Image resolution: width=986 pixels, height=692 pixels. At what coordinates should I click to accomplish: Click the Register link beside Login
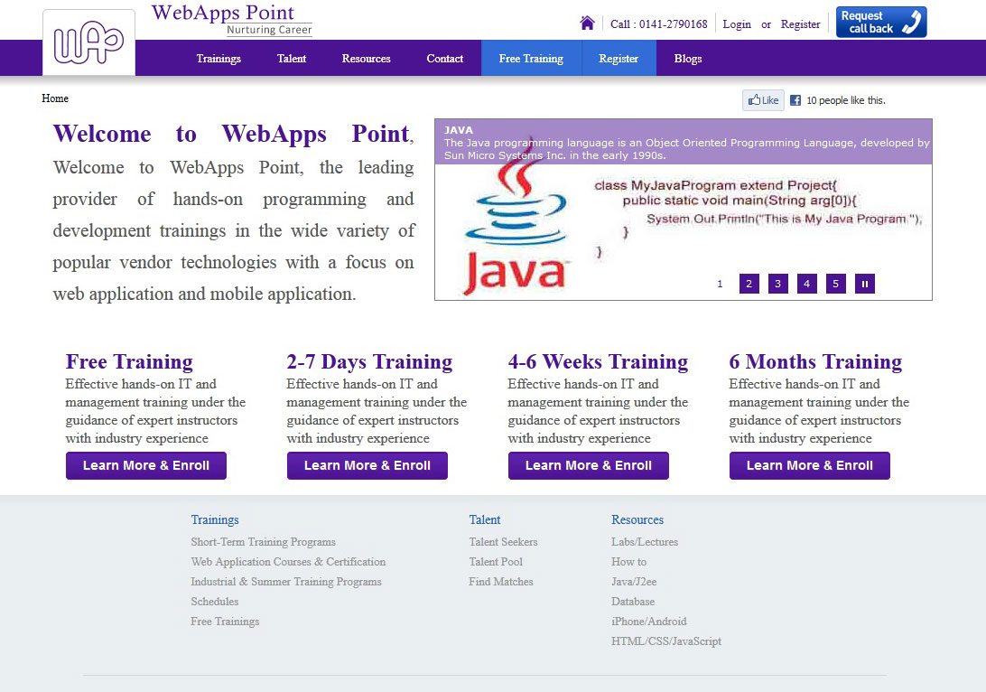click(801, 23)
